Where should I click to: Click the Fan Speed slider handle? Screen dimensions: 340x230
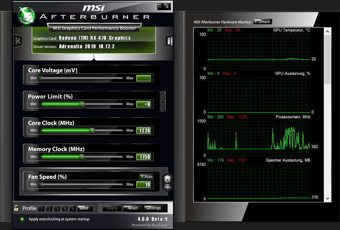click(42, 184)
